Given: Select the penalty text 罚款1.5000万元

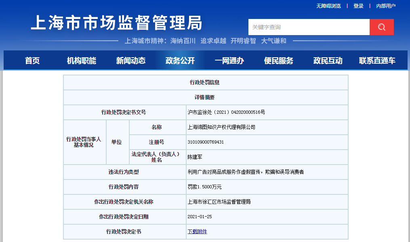Looking at the screenshot, I should 204,187.
